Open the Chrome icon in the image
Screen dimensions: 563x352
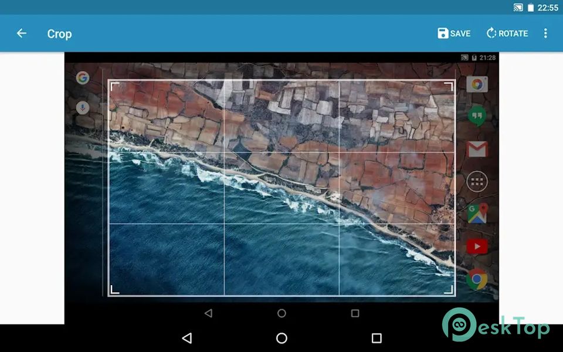(x=477, y=279)
